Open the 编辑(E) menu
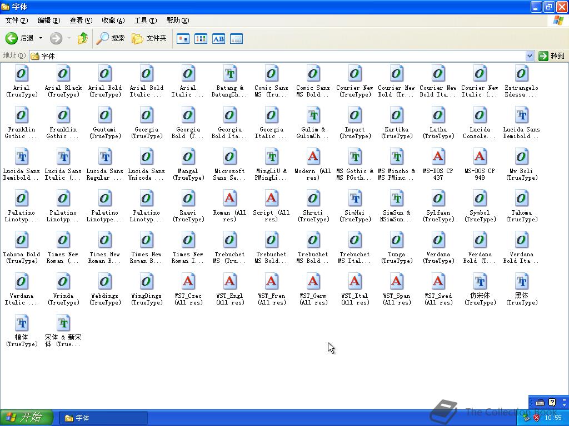 click(x=49, y=21)
